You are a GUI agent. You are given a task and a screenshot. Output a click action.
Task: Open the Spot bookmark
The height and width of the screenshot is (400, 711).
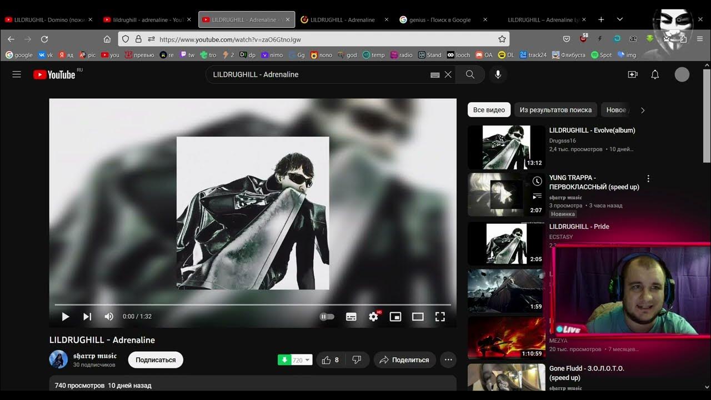click(601, 55)
